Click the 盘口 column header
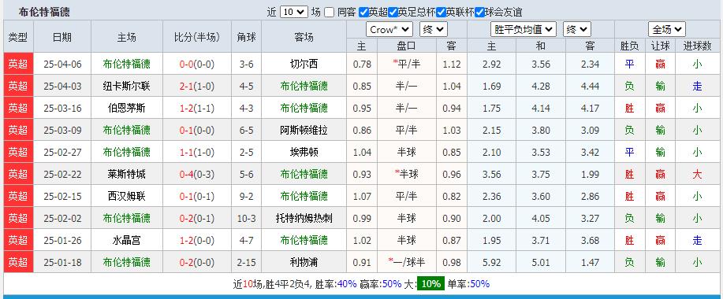 tap(407, 46)
